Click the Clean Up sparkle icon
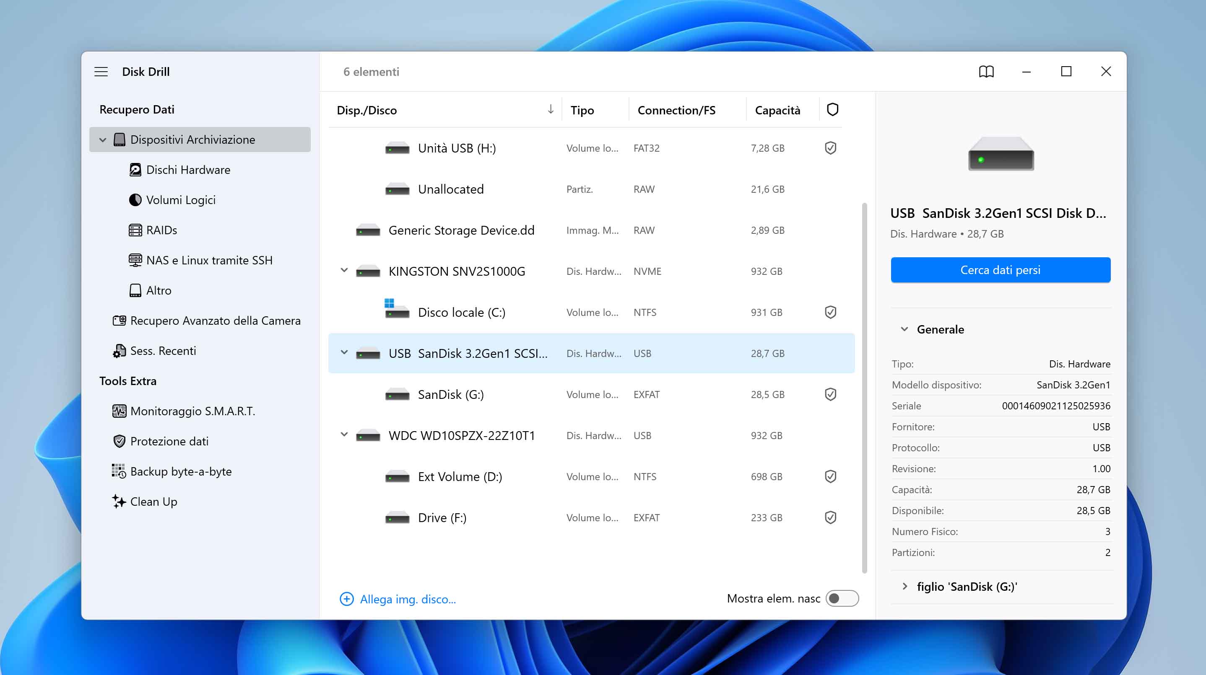The height and width of the screenshot is (675, 1206). click(x=120, y=501)
